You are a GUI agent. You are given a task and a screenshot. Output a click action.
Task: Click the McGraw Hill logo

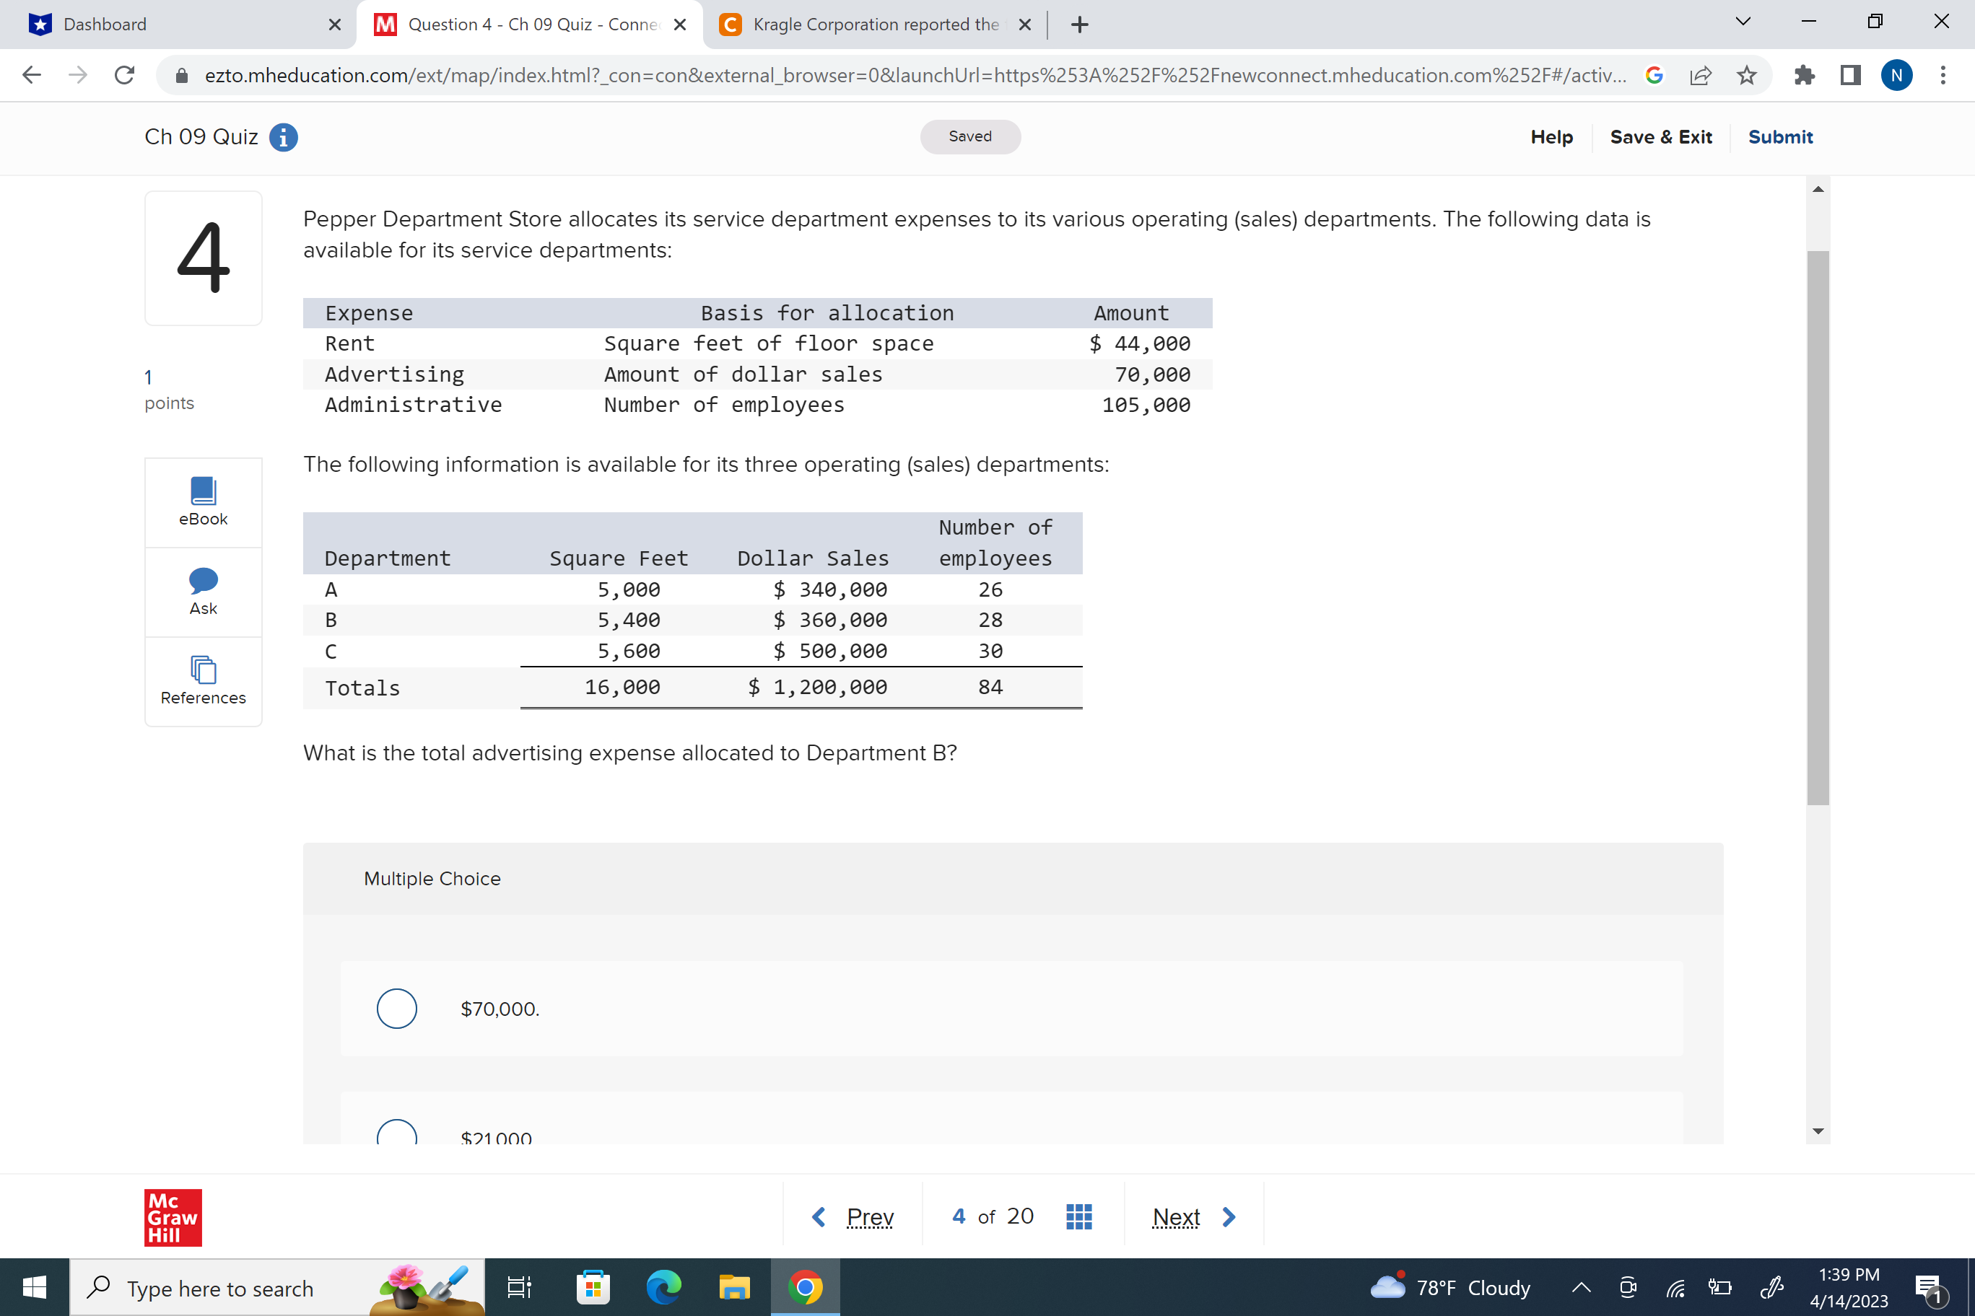pyautogui.click(x=172, y=1217)
